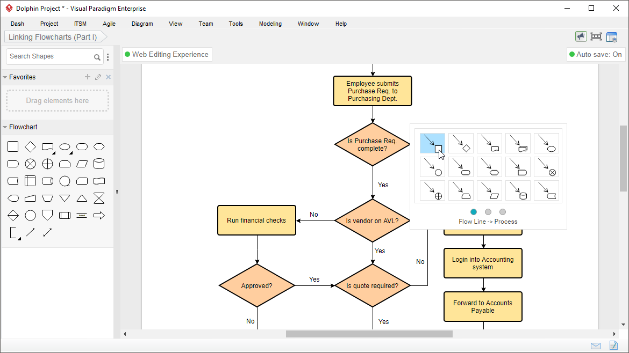Click the megaphone announcements icon top-right
This screenshot has height=353, width=629.
click(581, 36)
